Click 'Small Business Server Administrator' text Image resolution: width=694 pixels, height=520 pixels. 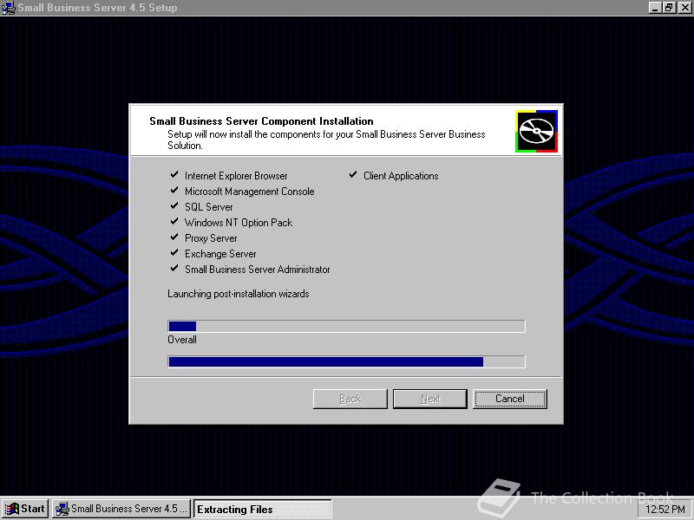(x=257, y=270)
